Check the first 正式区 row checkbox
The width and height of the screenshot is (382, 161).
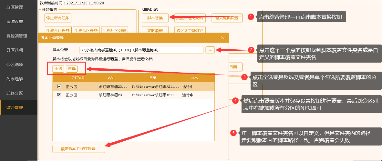pyautogui.click(x=59, y=86)
